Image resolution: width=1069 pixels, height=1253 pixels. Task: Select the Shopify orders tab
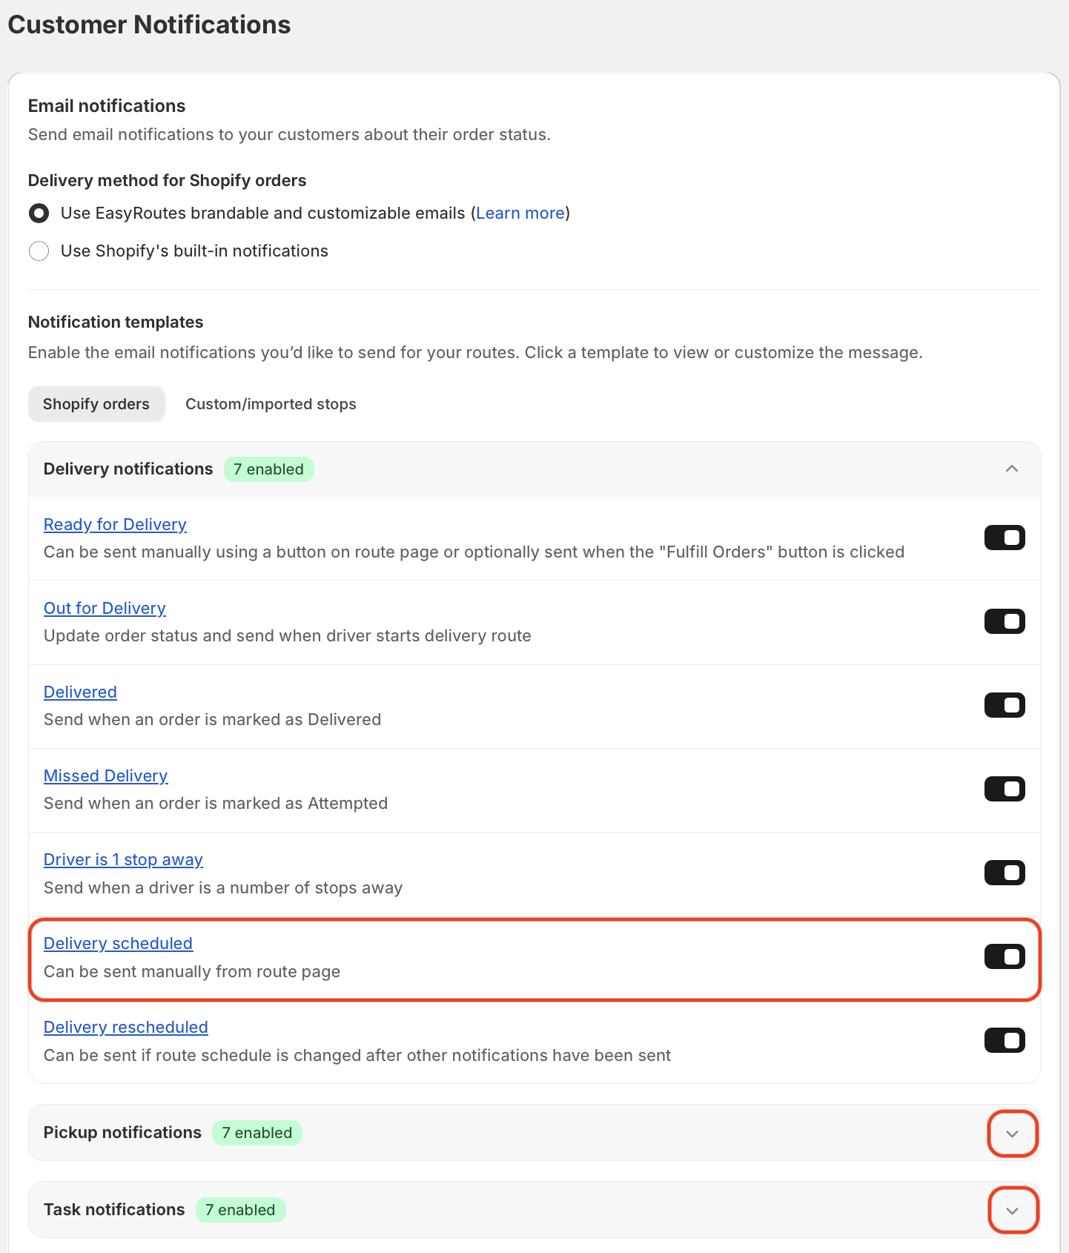pyautogui.click(x=96, y=404)
